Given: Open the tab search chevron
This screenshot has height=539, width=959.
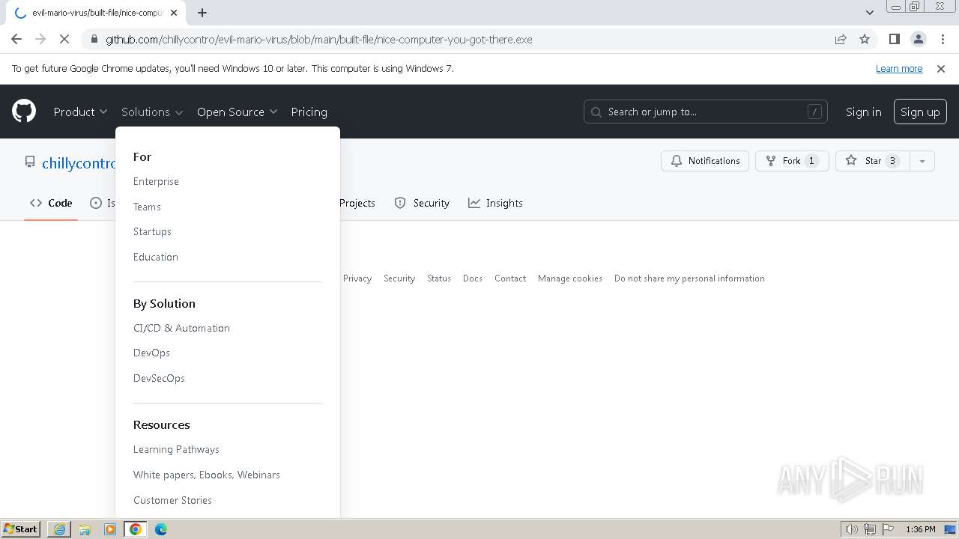Looking at the screenshot, I should 870,13.
